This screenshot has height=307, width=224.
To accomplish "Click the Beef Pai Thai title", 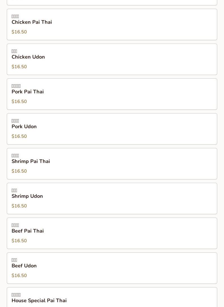I will click(28, 231).
